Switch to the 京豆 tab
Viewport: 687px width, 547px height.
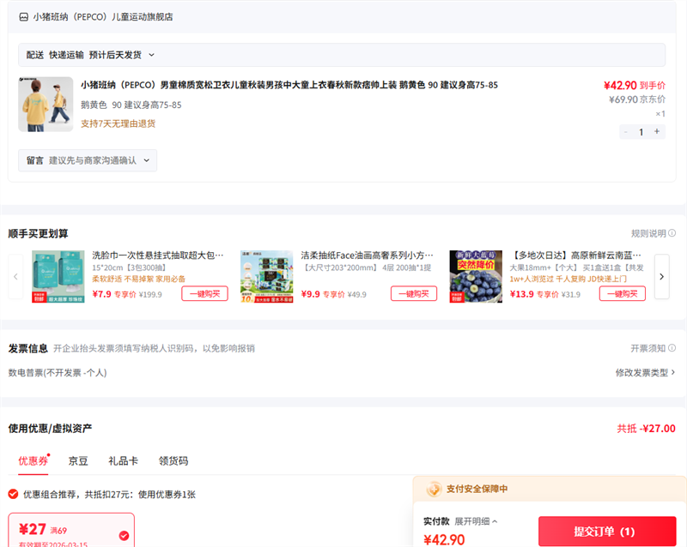point(78,460)
